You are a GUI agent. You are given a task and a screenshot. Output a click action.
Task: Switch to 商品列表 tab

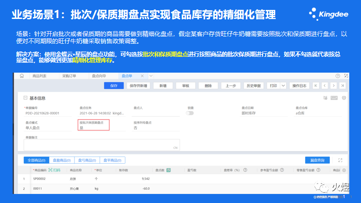[39, 76]
